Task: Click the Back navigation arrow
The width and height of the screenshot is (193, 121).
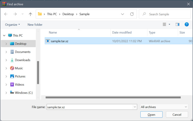Action: 6,14
